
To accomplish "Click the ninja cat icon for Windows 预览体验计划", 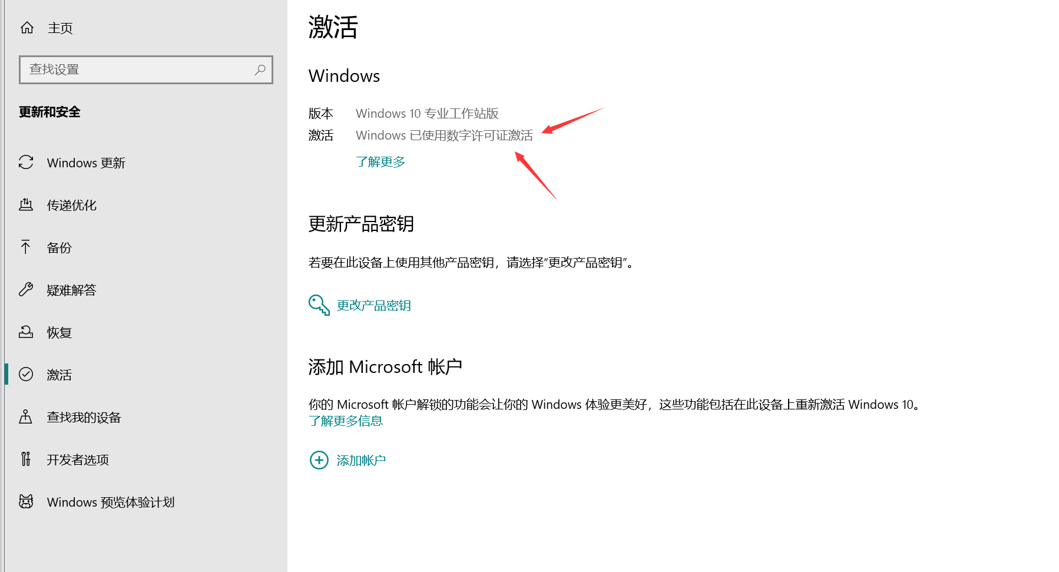I will 27,501.
